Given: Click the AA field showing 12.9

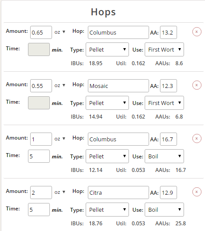Looking at the screenshot, I should [169, 192].
